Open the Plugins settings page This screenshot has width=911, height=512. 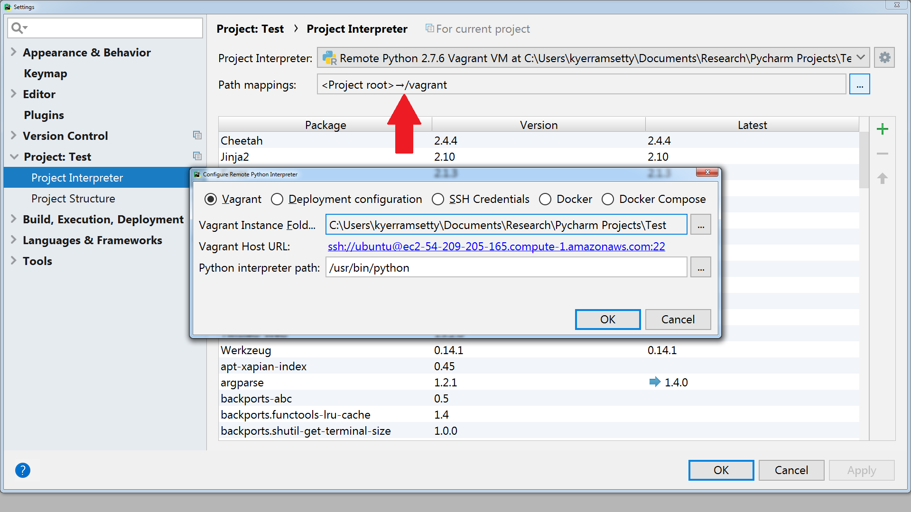click(x=44, y=115)
